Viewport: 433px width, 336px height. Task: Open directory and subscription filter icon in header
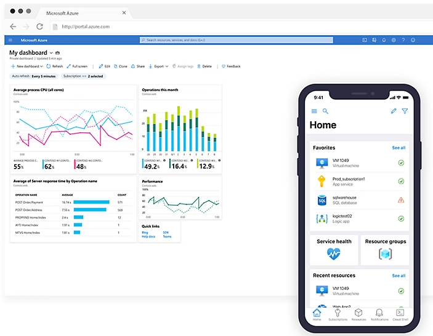tap(374, 40)
